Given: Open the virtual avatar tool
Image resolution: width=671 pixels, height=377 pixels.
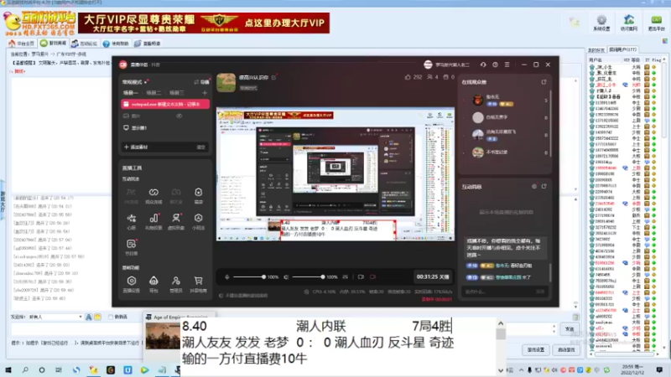Looking at the screenshot, I should tap(176, 221).
